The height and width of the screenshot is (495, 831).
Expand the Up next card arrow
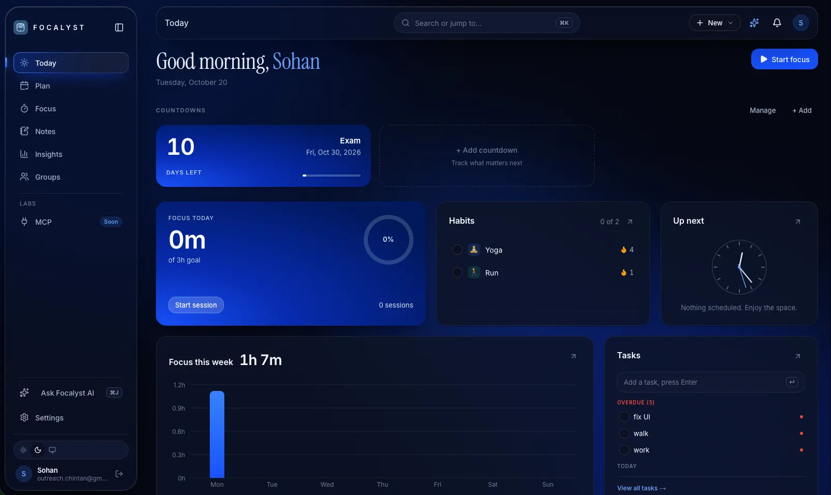(798, 222)
